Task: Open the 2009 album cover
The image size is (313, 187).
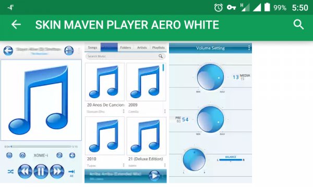Action: click(x=146, y=82)
